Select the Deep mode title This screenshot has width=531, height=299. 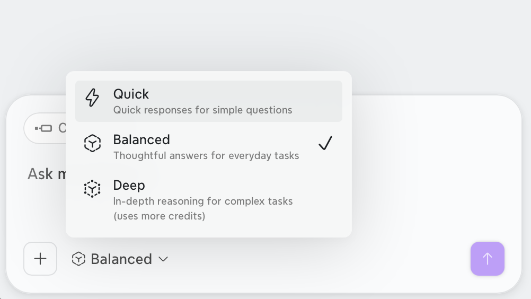tap(129, 185)
